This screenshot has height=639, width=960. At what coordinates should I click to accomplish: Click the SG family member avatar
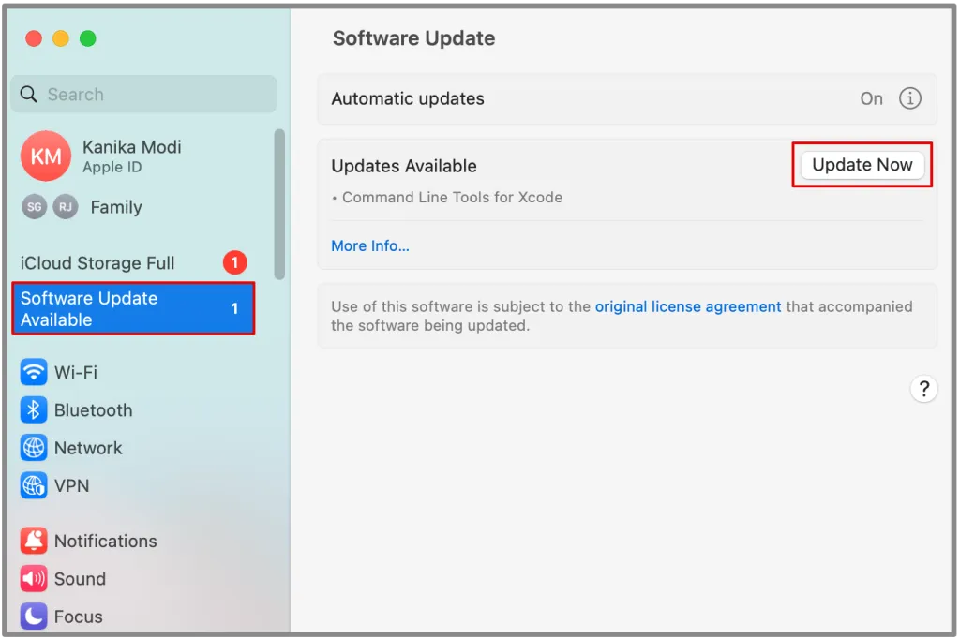(x=35, y=207)
